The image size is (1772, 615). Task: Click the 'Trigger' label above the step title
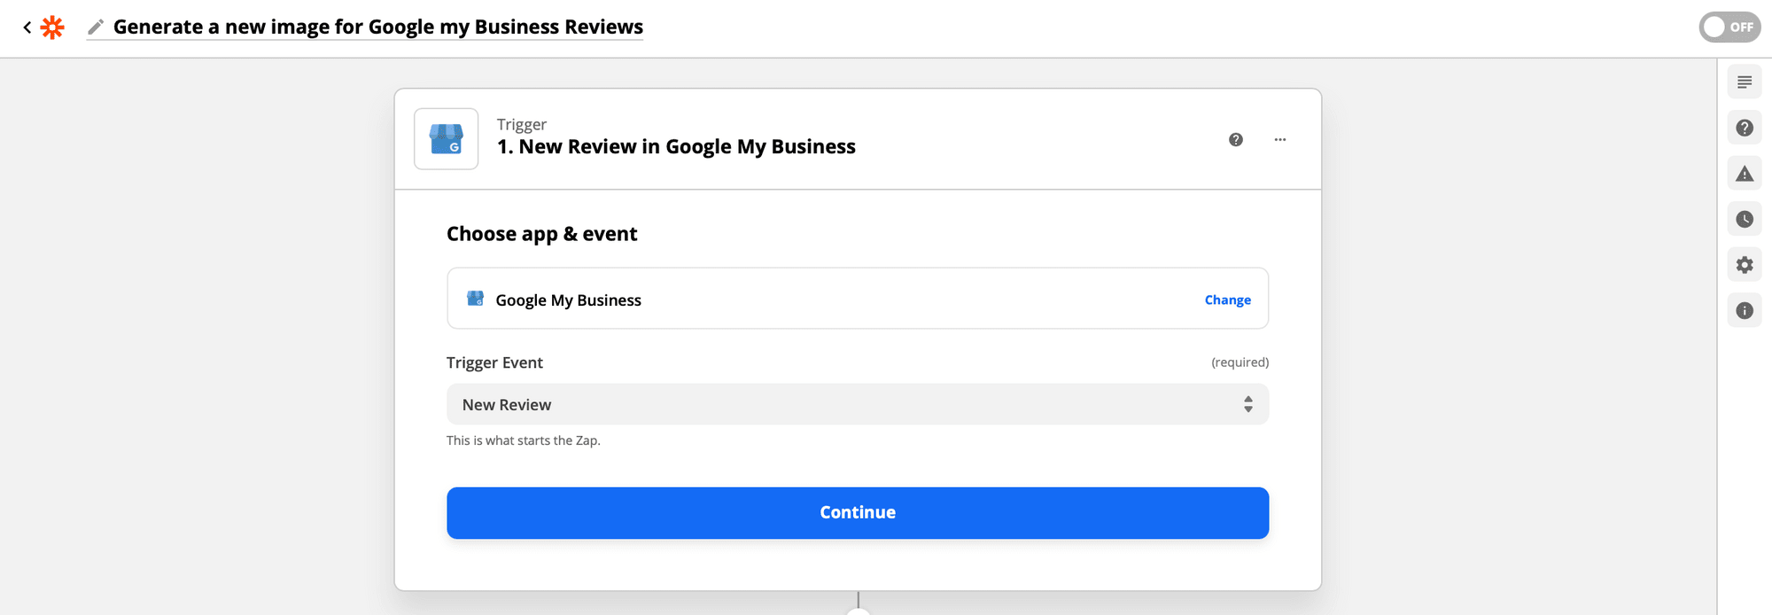[521, 124]
